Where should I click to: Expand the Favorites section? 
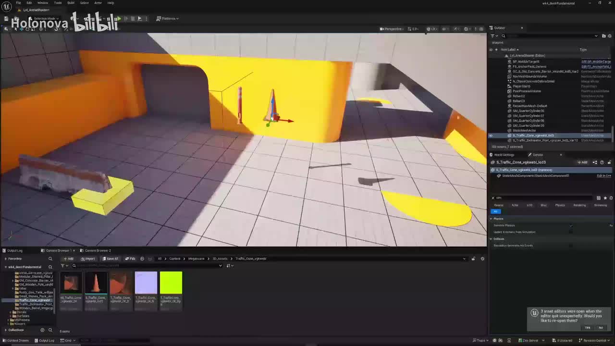pos(5,259)
